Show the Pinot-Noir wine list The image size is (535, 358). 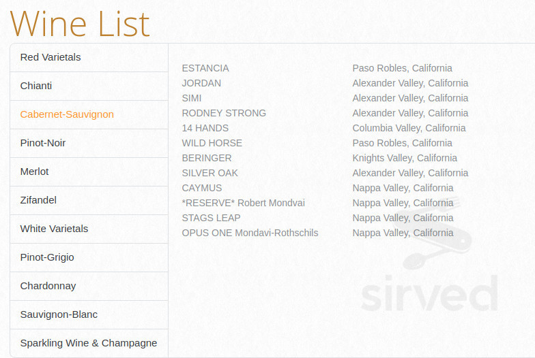click(x=43, y=143)
